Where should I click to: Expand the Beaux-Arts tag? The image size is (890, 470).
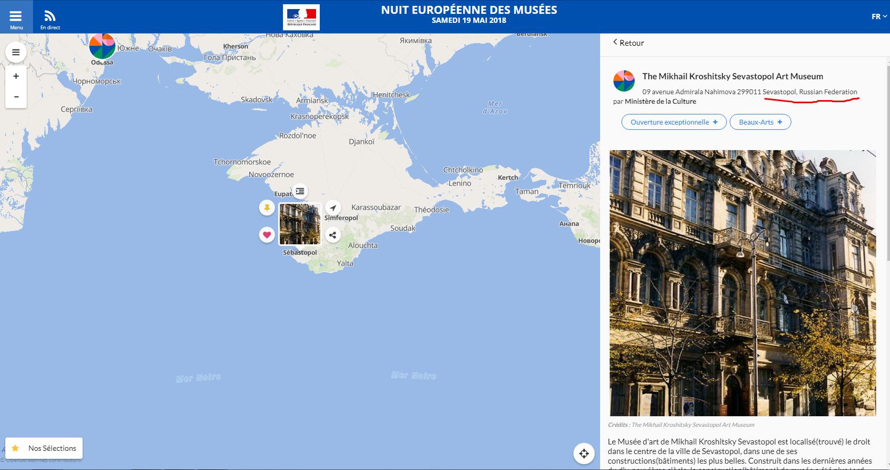pyautogui.click(x=760, y=122)
